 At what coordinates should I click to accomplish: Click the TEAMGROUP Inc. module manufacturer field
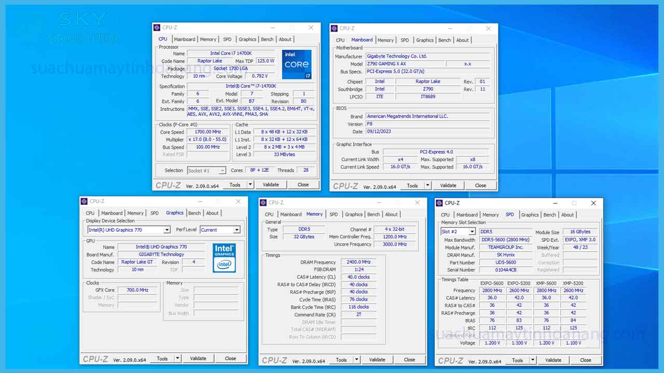pyautogui.click(x=506, y=248)
